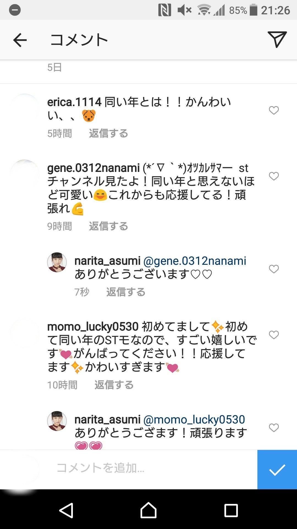Like erica.1114's comment with heart

(274, 110)
